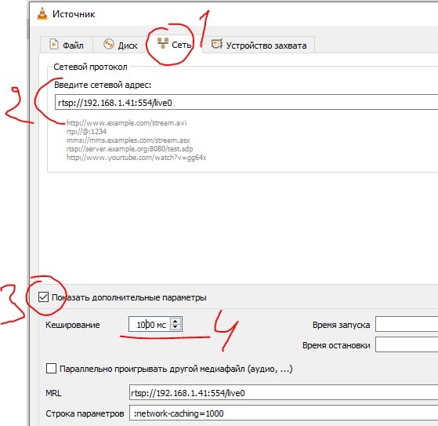Click the file icon on Файл tab
Viewport: 438px width, 426px height.
coord(54,44)
